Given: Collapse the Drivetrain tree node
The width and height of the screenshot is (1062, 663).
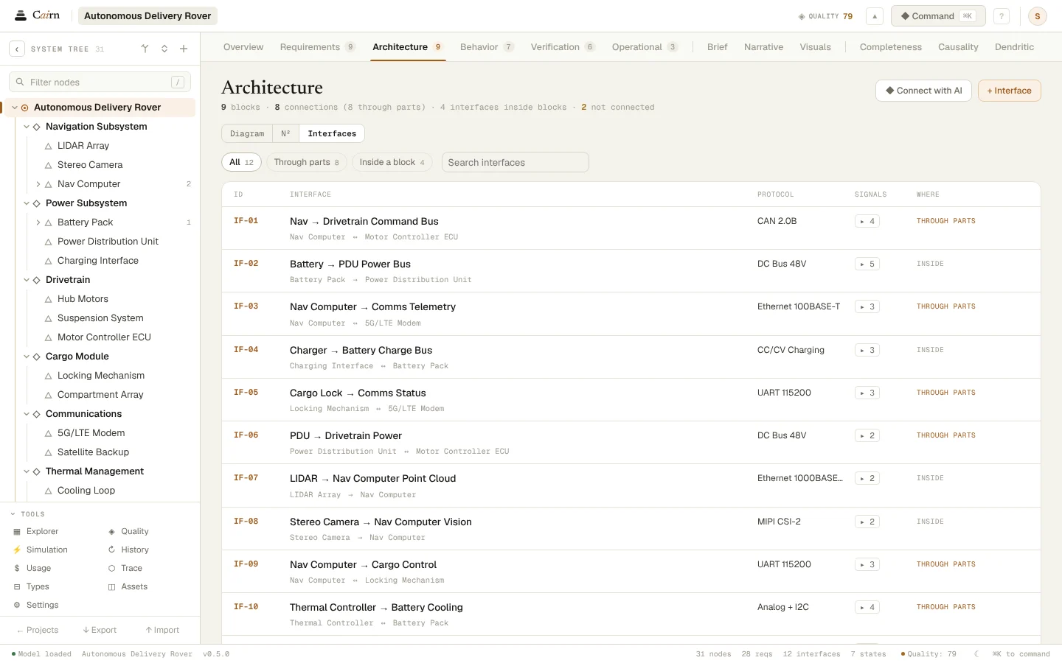Looking at the screenshot, I should click(27, 280).
